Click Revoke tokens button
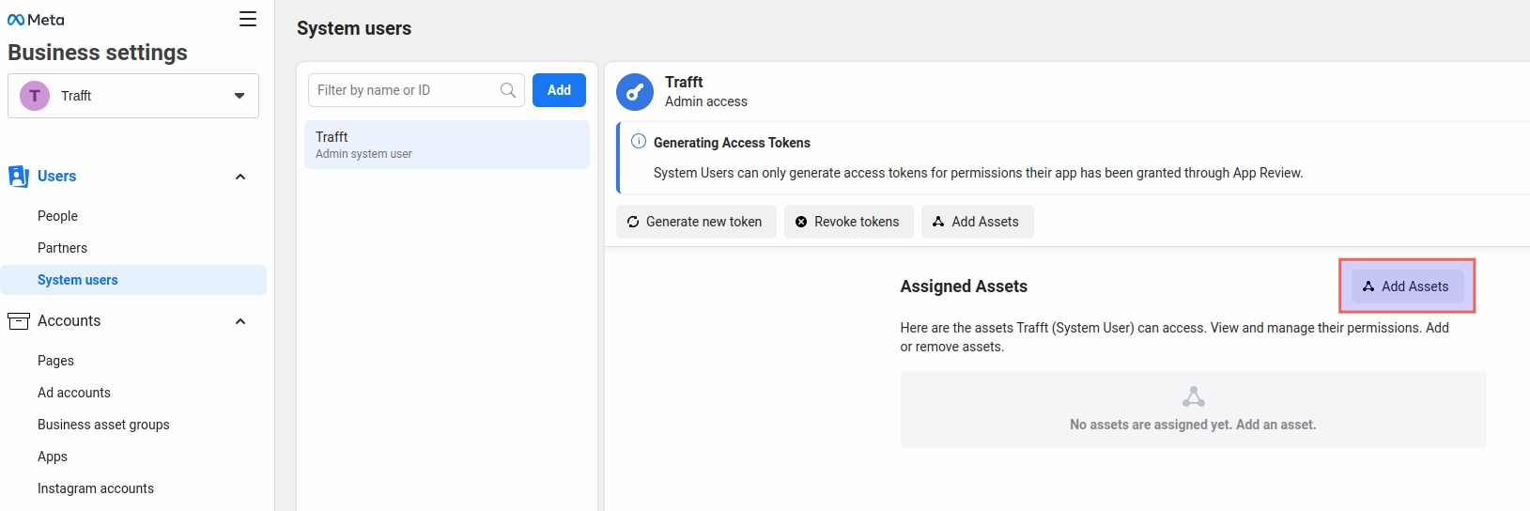The width and height of the screenshot is (1530, 511). (848, 222)
